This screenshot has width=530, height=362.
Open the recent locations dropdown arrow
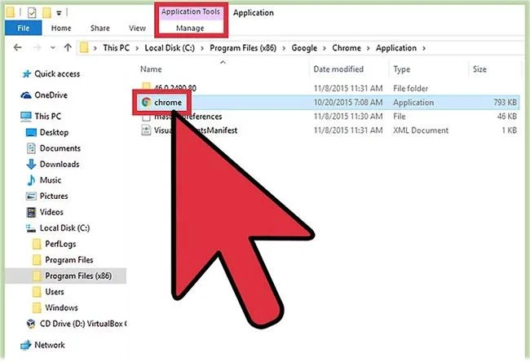coord(53,48)
